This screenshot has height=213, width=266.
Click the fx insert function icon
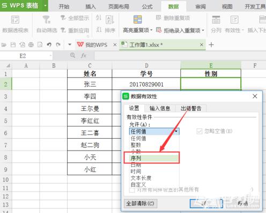tap(84, 56)
